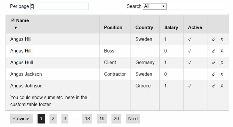The height and width of the screenshot is (127, 233).
Task: Toggle the checkbox beside Name header
Action: 13,20
